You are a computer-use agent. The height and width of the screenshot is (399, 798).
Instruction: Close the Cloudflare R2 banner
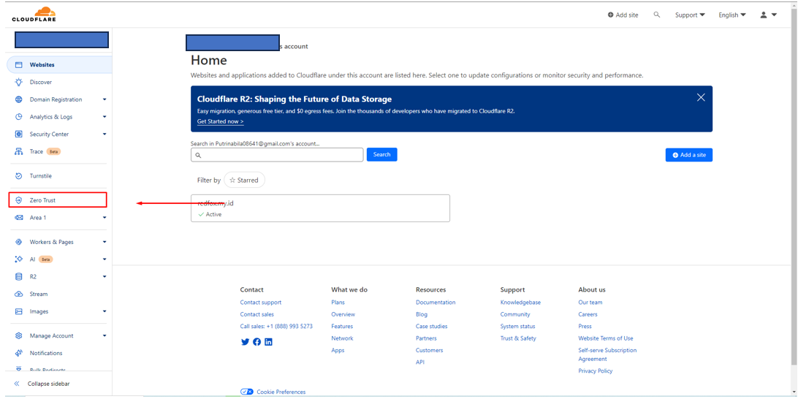pos(701,97)
